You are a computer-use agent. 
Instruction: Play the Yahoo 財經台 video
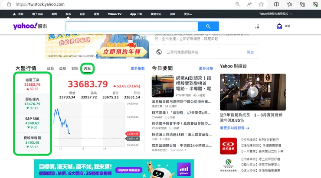click(x=253, y=92)
